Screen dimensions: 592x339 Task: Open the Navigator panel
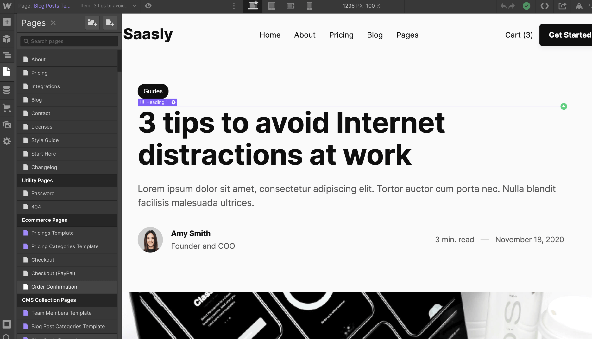pyautogui.click(x=7, y=55)
